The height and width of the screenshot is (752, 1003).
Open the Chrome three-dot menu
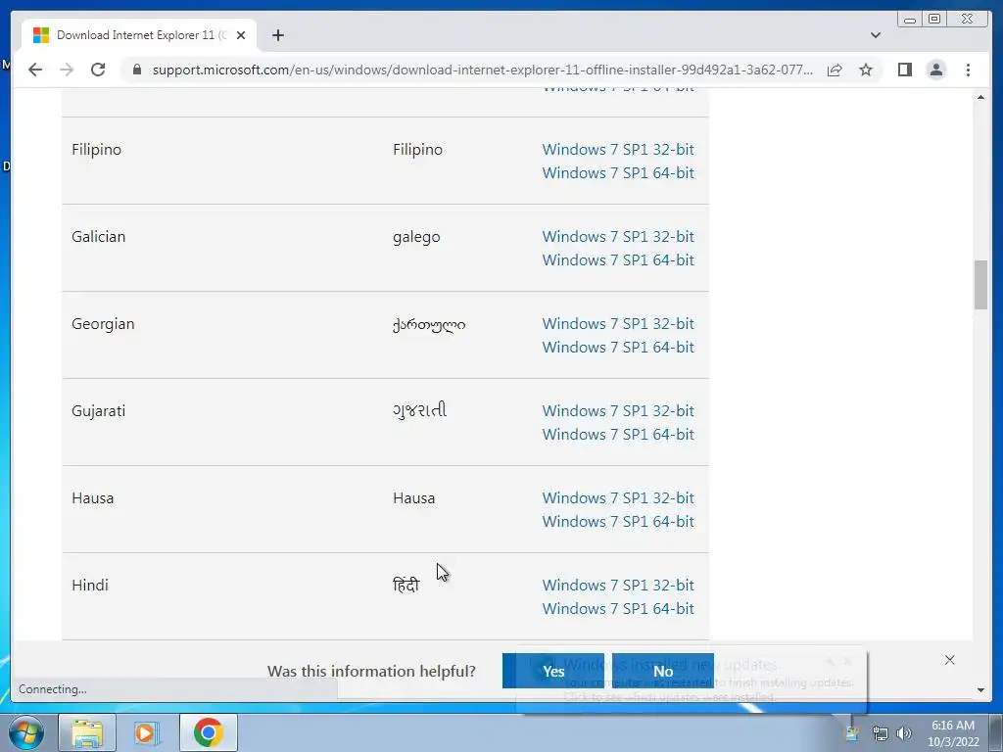(968, 70)
